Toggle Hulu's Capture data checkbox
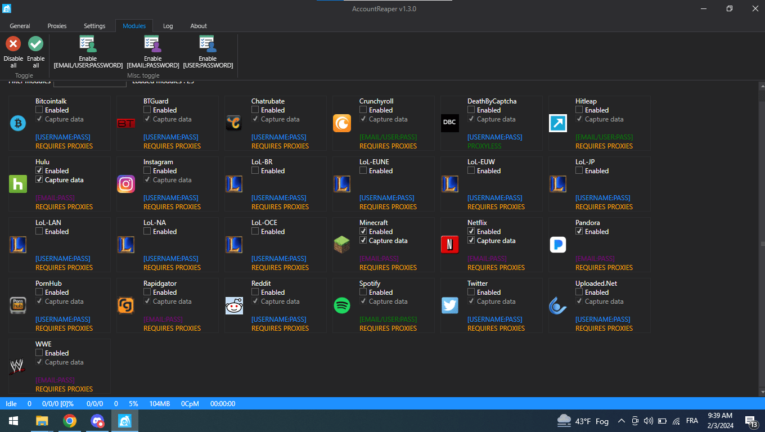Viewport: 765px width, 432px height. point(39,180)
